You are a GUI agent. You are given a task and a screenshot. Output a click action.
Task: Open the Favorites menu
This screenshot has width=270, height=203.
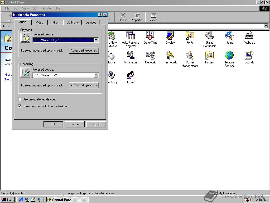click(46, 8)
